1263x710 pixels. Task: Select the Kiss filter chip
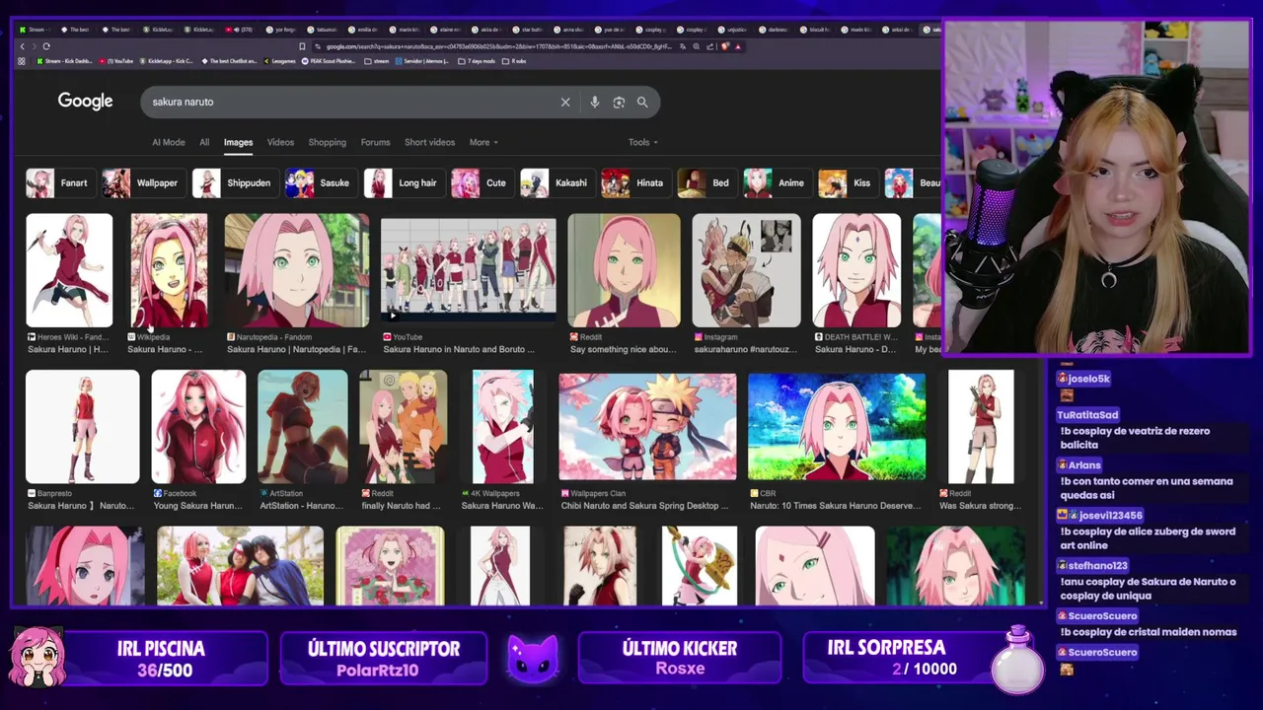(848, 182)
